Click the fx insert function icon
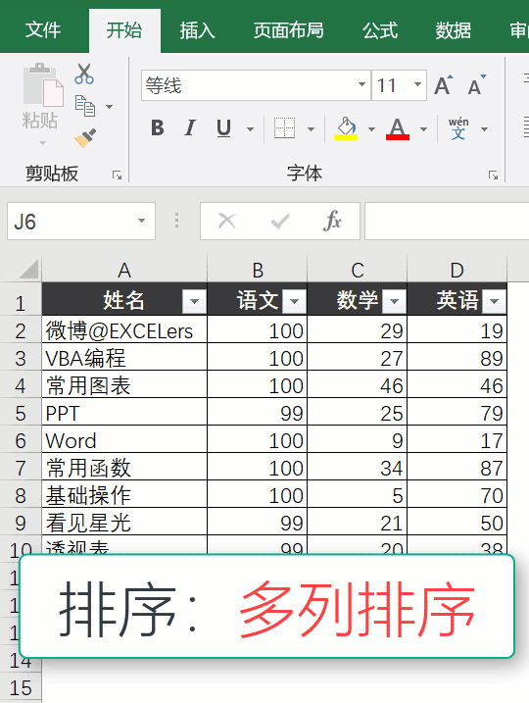 coord(332,221)
